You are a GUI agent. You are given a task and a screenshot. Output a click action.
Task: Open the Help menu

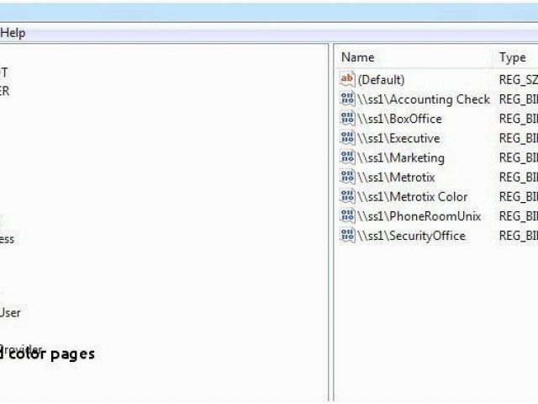pyautogui.click(x=13, y=34)
